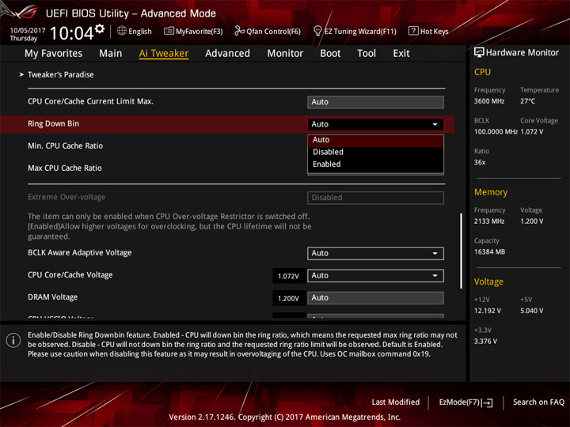Image resolution: width=570 pixels, height=427 pixels.
Task: Go to the Monitor tab
Action: [x=285, y=54]
